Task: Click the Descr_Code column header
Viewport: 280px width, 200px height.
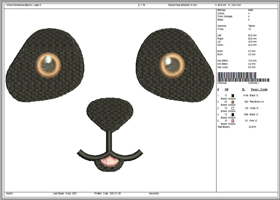Action: tap(259, 89)
